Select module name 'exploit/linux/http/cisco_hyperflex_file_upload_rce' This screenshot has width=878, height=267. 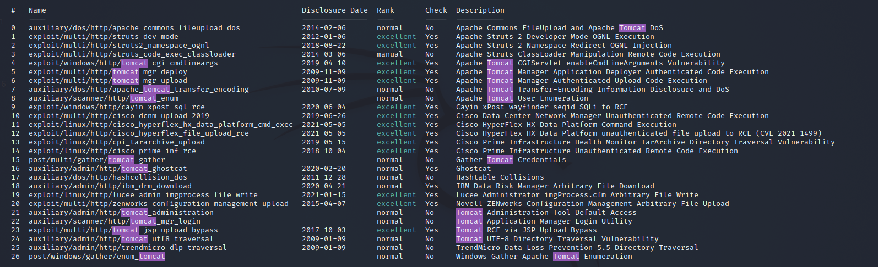pos(139,133)
